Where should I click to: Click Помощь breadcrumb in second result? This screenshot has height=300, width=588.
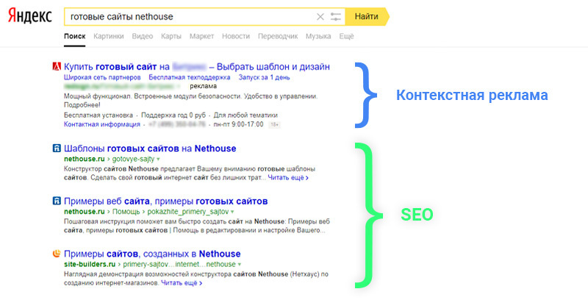[x=126, y=212]
